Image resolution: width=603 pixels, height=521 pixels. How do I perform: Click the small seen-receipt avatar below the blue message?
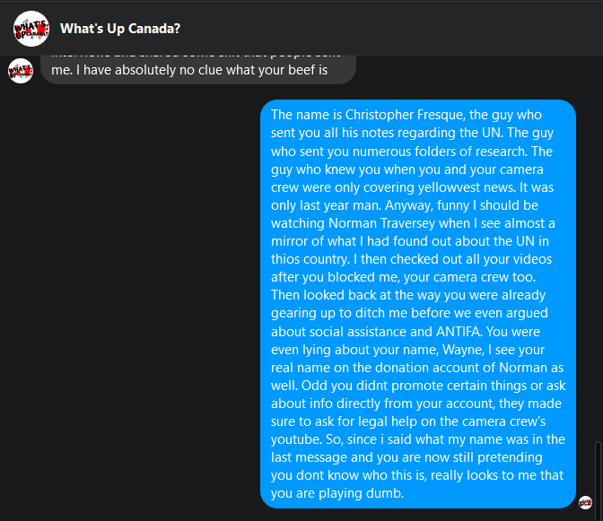tap(585, 502)
